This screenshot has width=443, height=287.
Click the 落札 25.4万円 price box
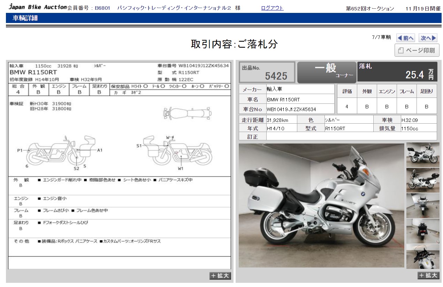397,72
